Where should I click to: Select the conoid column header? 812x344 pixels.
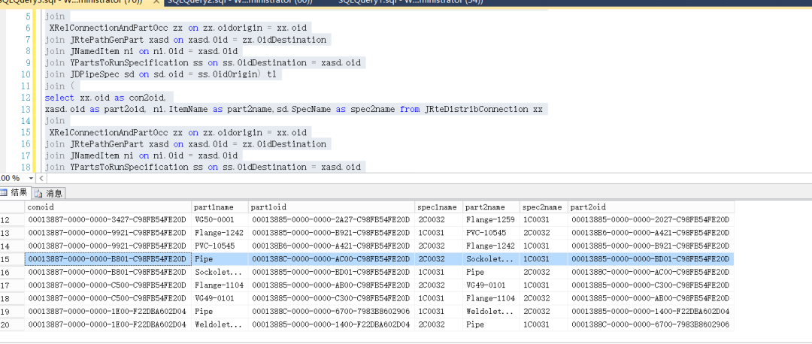tap(108, 207)
